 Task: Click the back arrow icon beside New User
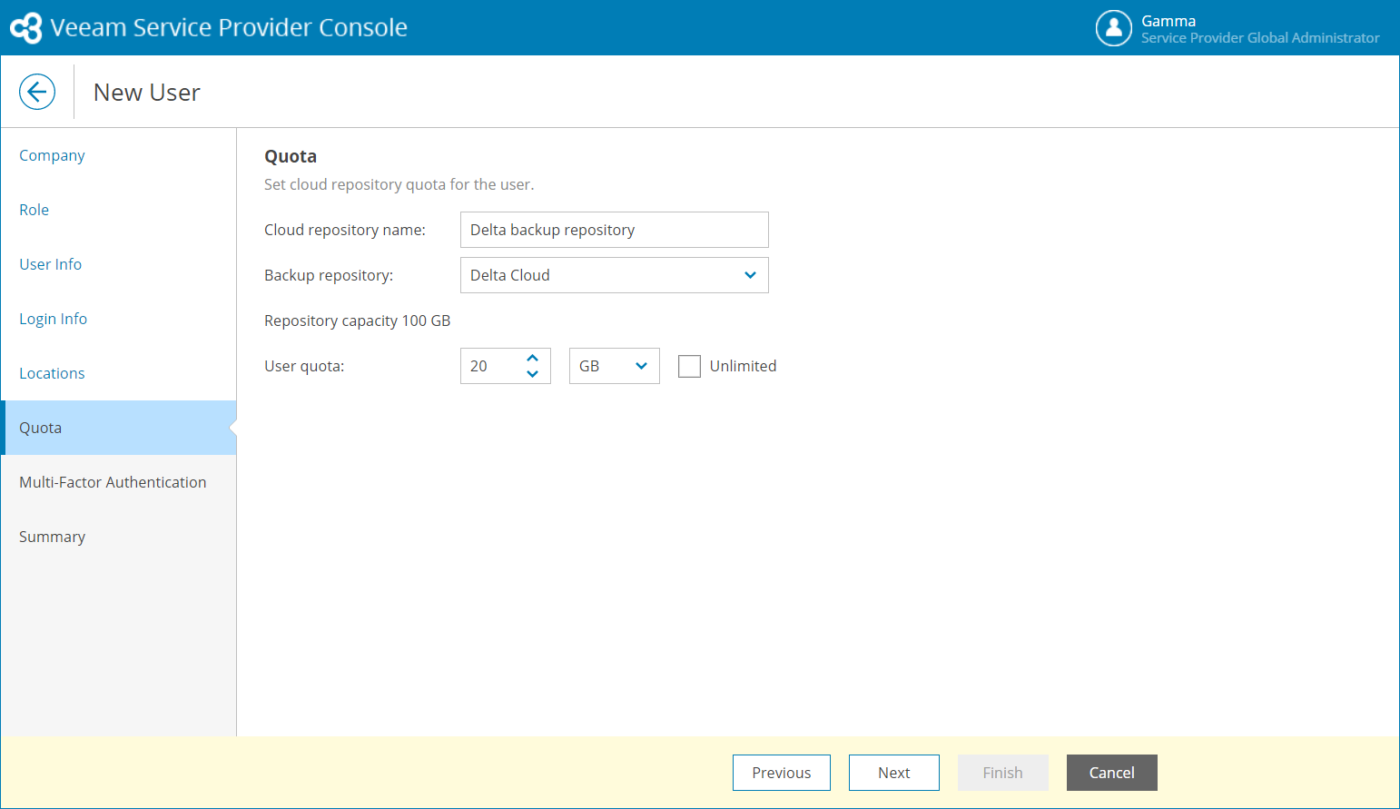click(37, 92)
